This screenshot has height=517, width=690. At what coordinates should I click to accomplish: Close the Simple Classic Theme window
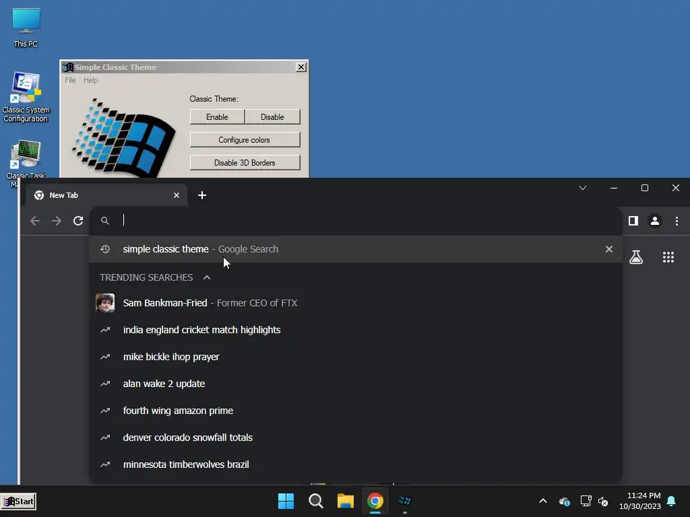point(301,67)
